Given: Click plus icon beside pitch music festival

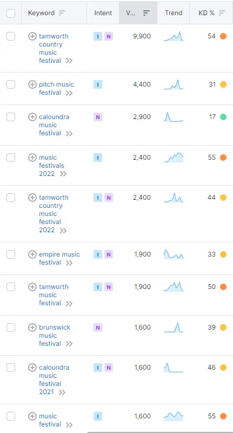Looking at the screenshot, I should click(32, 84).
